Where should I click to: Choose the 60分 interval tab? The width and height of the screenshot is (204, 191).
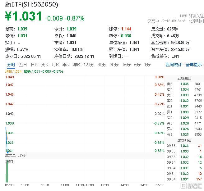tap(102, 65)
